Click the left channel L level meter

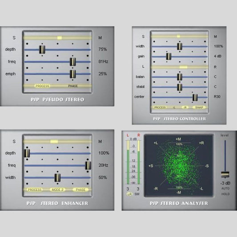click(x=128, y=162)
